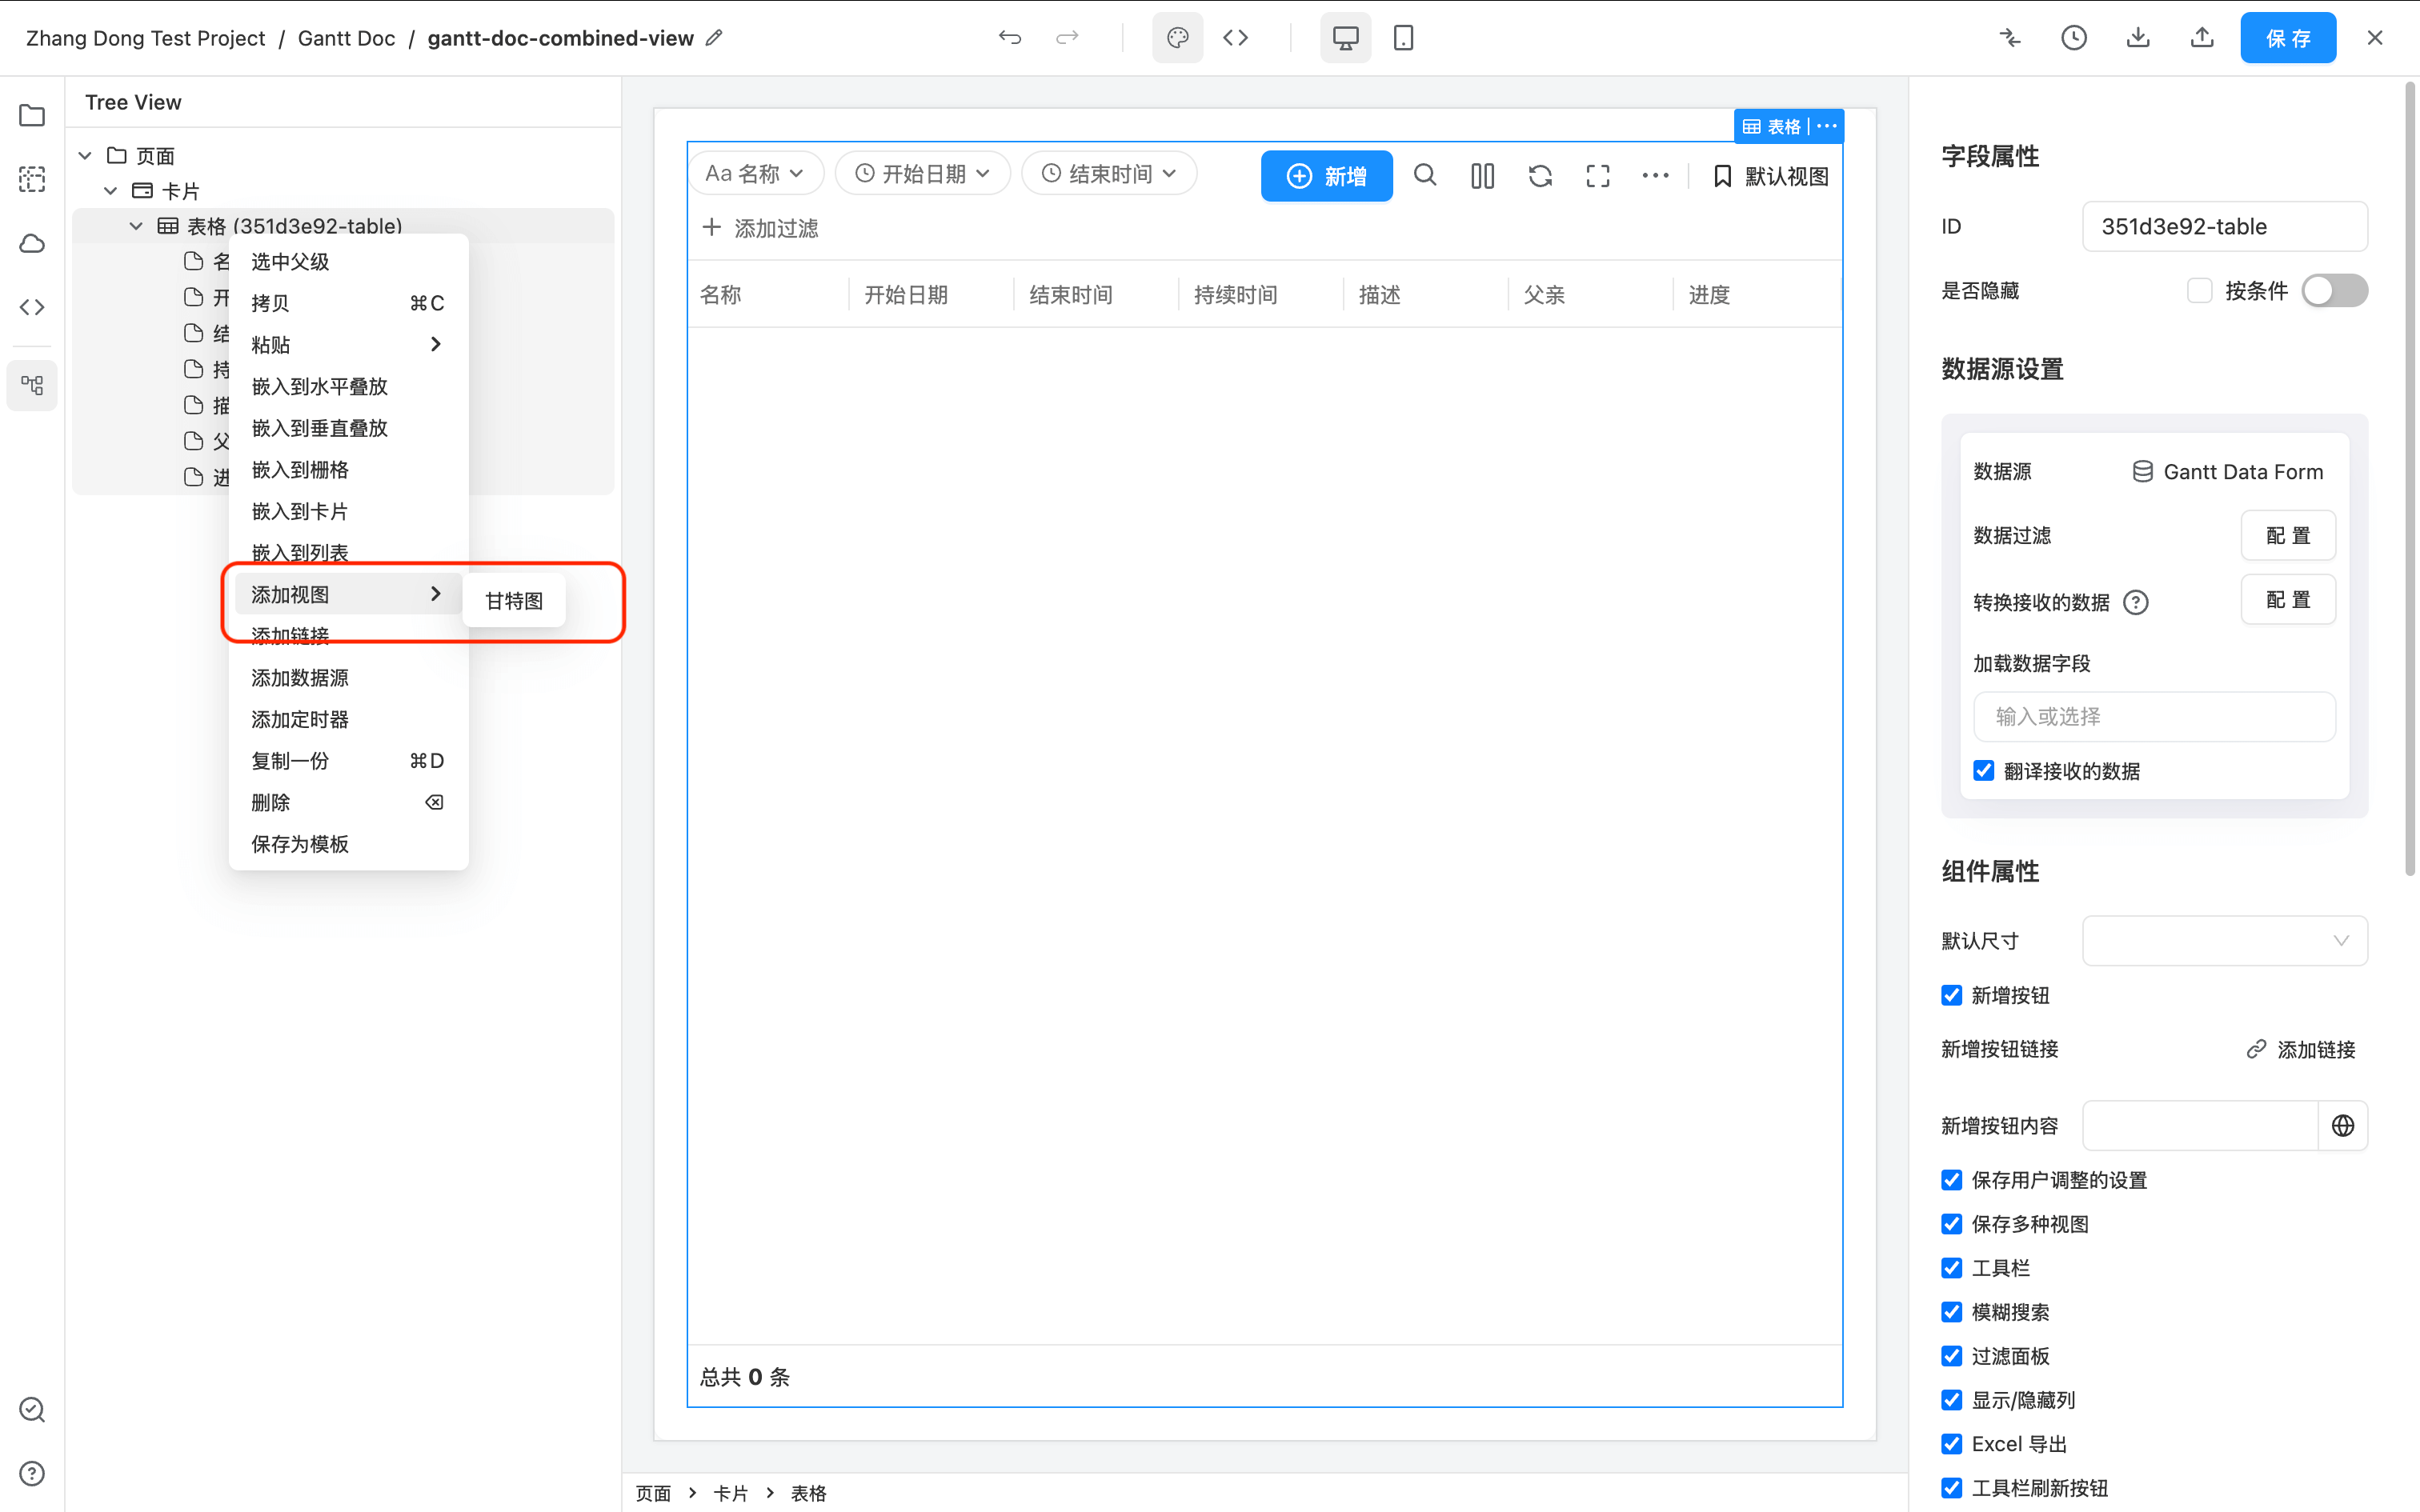Click 配置 button for 转换接收的数据
The height and width of the screenshot is (1512, 2420).
point(2288,600)
